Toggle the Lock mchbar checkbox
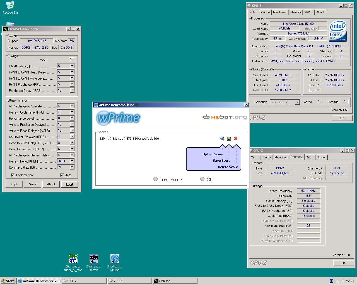The height and width of the screenshot is (285, 357). pyautogui.click(x=13, y=175)
